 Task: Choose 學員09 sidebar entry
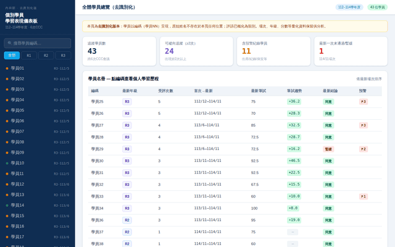(x=37, y=153)
